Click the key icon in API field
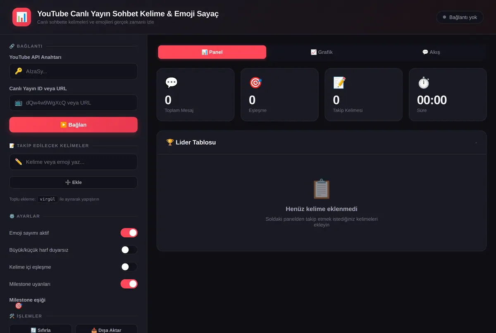Image resolution: width=496 pixels, height=333 pixels. tap(18, 71)
